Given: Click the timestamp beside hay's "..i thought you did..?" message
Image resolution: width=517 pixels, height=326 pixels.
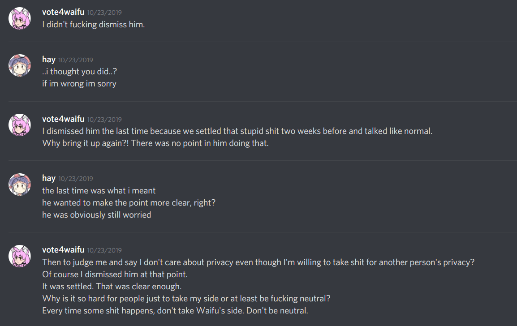Looking at the screenshot, I should coord(76,60).
